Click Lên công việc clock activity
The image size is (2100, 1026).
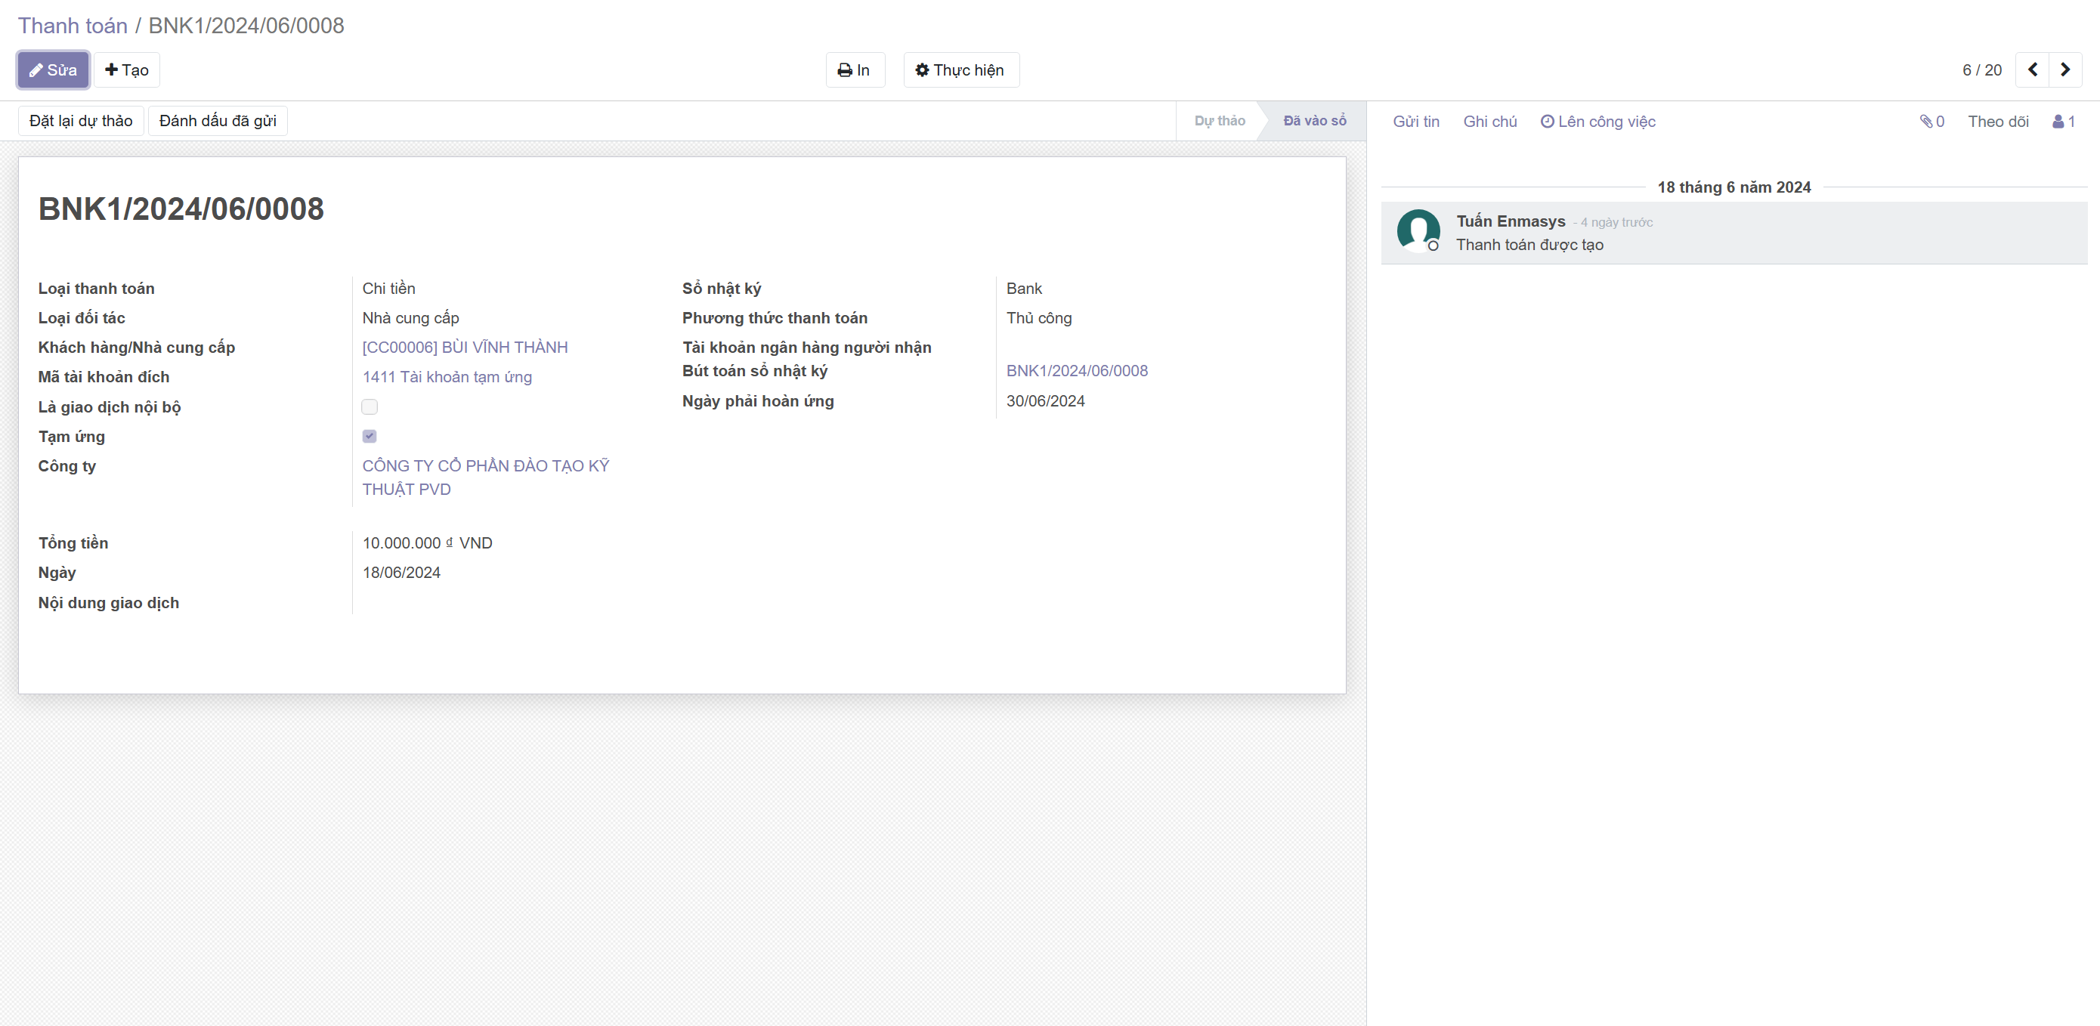tap(1597, 122)
